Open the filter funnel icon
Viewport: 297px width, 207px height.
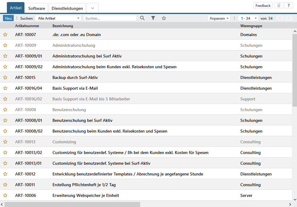pos(153,18)
